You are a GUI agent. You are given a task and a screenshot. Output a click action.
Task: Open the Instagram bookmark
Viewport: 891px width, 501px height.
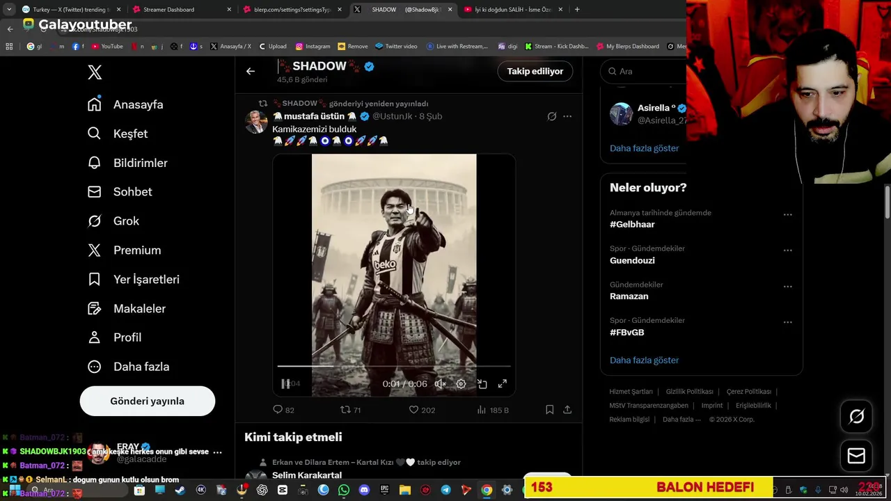coord(313,47)
